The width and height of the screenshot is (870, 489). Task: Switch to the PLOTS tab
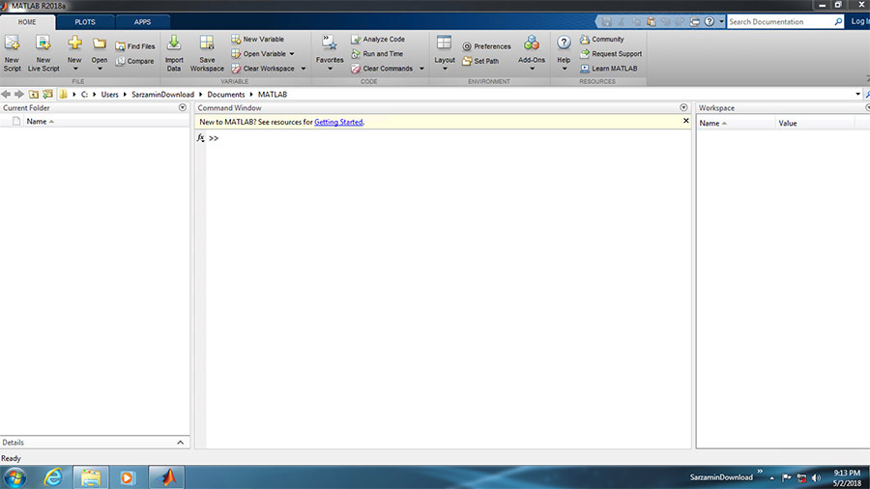(x=85, y=22)
